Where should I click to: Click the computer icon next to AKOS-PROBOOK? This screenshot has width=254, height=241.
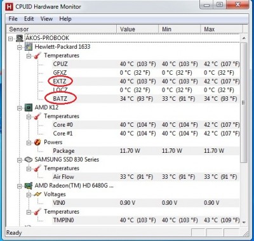coord(20,39)
